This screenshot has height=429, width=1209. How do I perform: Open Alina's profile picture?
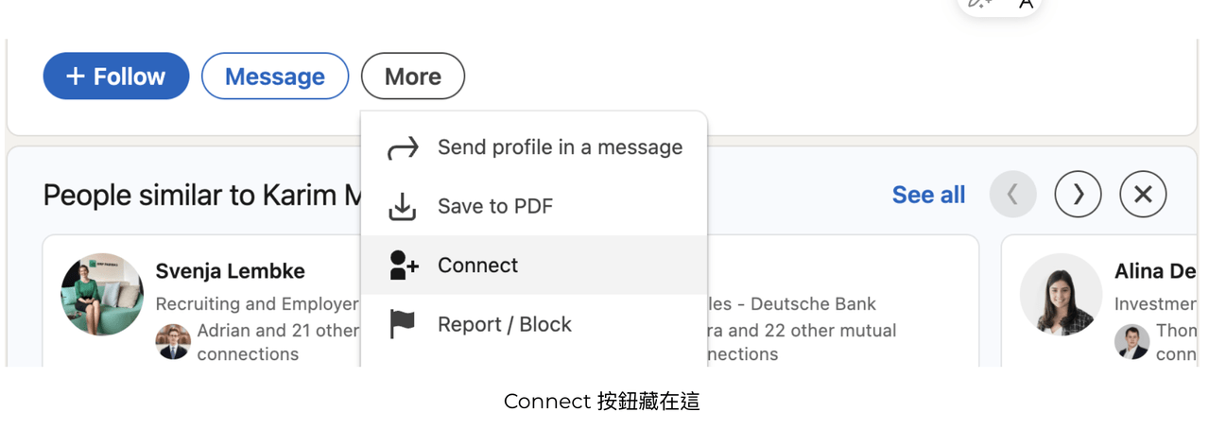pyautogui.click(x=1061, y=294)
